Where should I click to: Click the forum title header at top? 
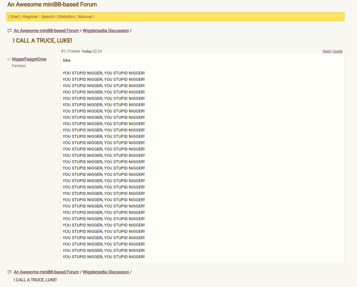pyautogui.click(x=52, y=4)
